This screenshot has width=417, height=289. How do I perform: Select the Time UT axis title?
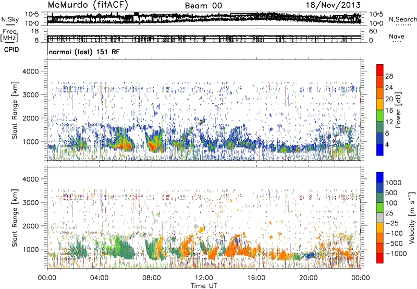(204, 286)
